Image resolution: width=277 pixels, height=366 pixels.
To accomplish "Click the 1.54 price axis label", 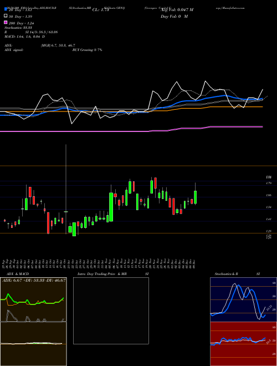I will coord(269,207).
